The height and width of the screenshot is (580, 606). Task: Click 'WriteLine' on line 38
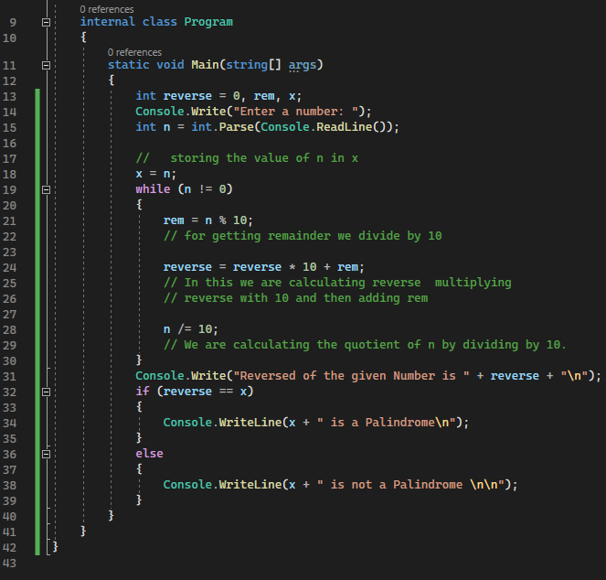(250, 485)
